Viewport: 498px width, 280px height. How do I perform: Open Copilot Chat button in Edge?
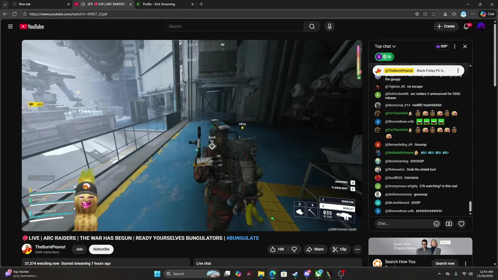click(487, 14)
